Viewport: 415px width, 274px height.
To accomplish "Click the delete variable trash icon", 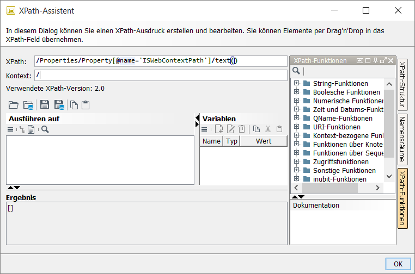I will 242,129.
